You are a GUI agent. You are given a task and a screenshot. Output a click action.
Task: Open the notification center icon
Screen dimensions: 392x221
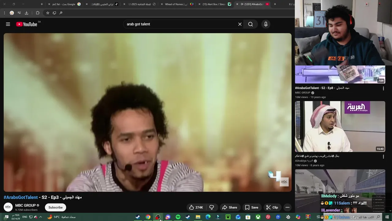[6, 217]
